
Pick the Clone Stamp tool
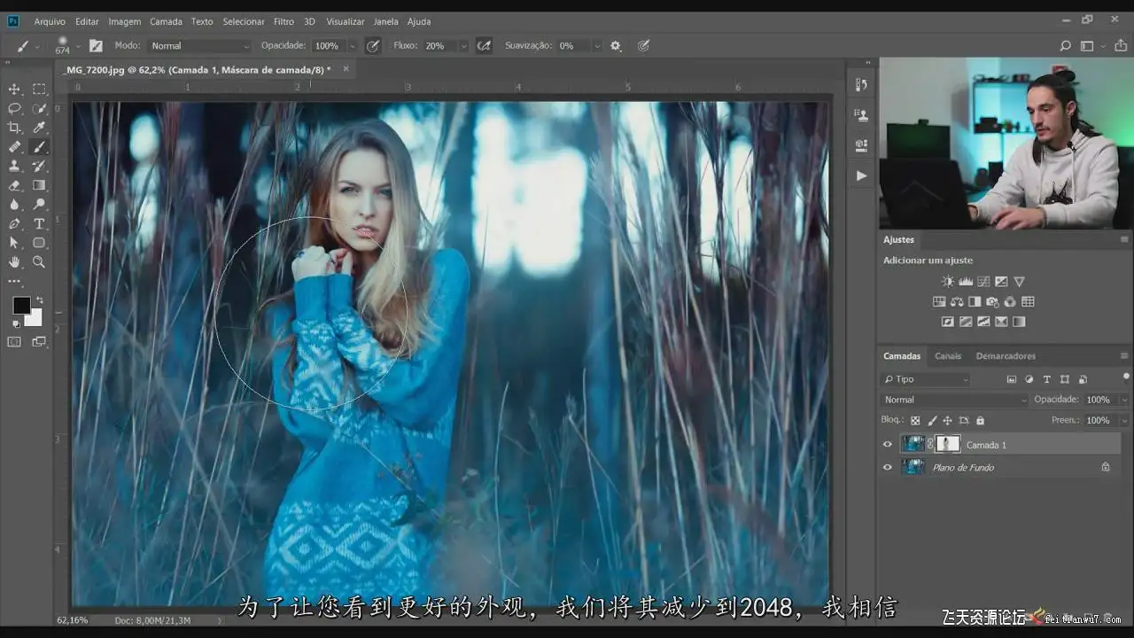tap(15, 166)
